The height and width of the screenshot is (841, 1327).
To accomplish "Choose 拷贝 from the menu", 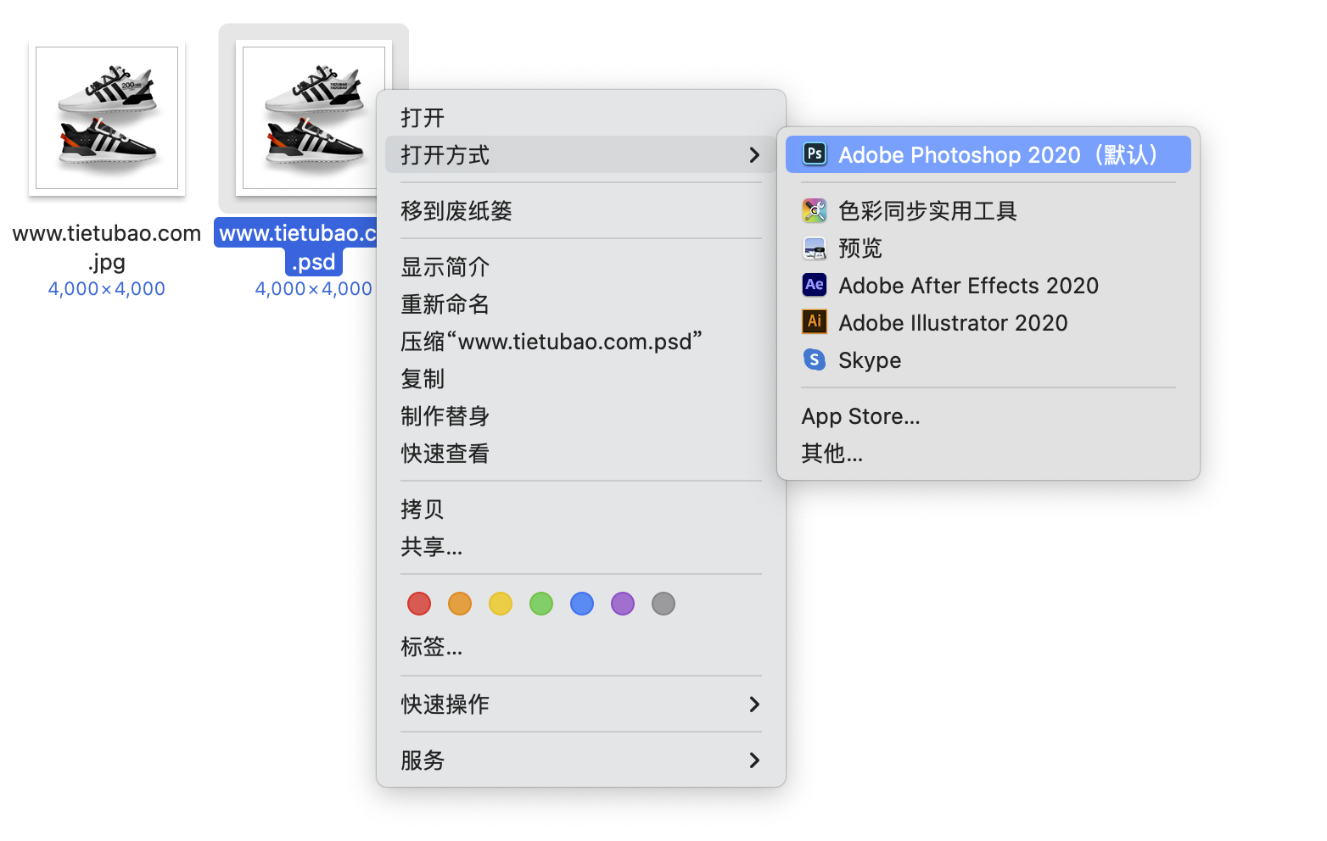I will coord(581,510).
